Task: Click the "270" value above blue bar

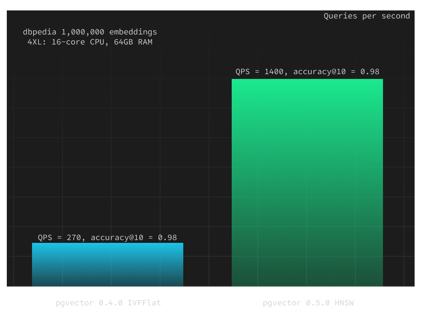Action: [74, 238]
